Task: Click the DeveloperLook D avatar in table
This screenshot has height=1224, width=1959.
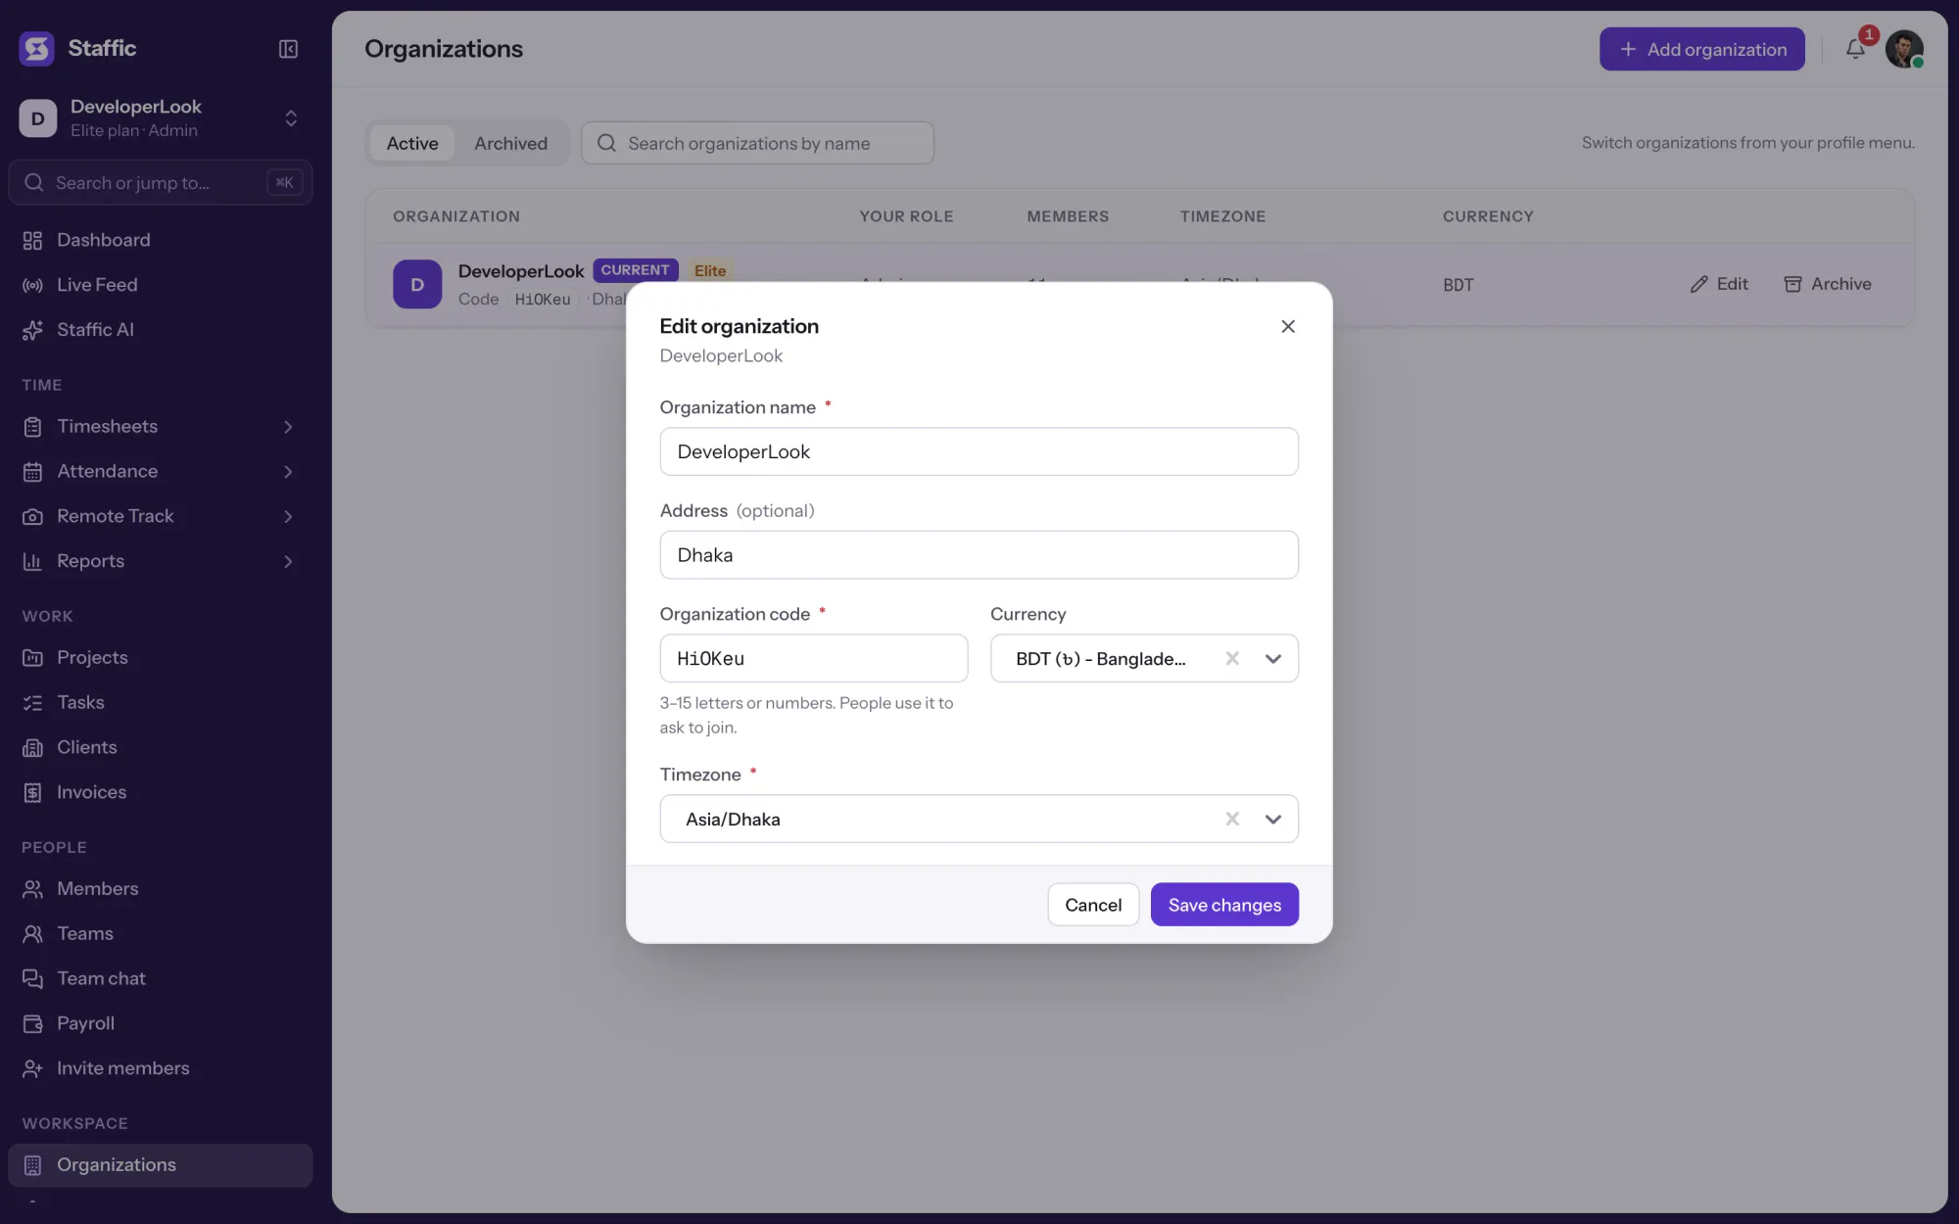Action: [417, 285]
